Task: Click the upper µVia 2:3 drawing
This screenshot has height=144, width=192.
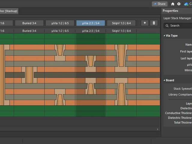Action: 91,64
